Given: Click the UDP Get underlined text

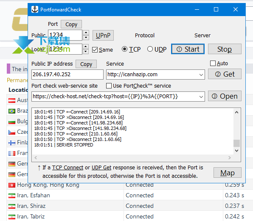Looking at the screenshot, I should click(101, 168).
